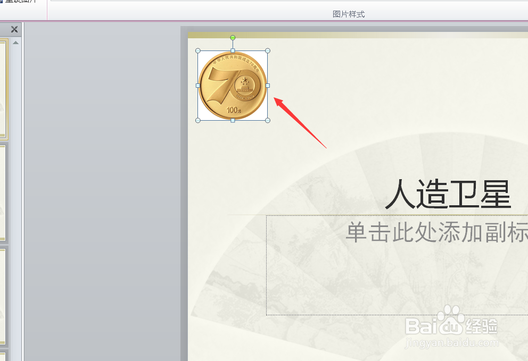
Task: Click the bottom-left corner resize handle of the coin picture
Action: (198, 121)
